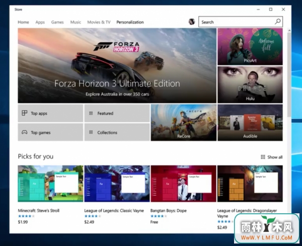This screenshot has height=246, width=302.
Task: Click the League of Legends: Dragonslayer Vayne title
Action: pyautogui.click(x=247, y=213)
